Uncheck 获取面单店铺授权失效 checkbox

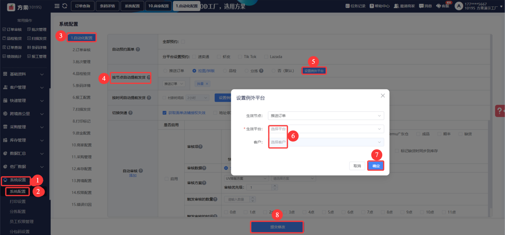click(164, 113)
